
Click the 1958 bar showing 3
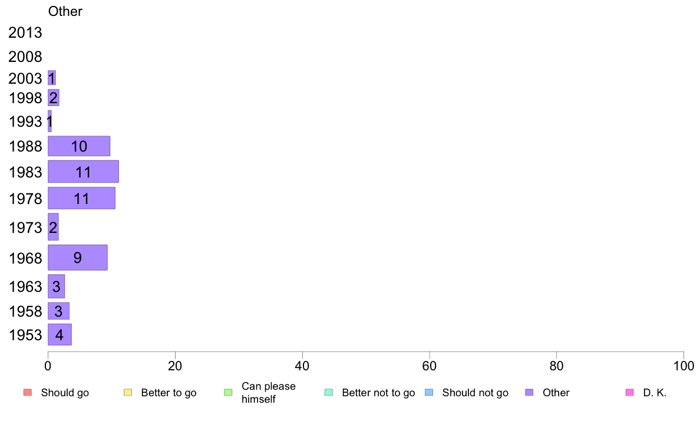58,311
